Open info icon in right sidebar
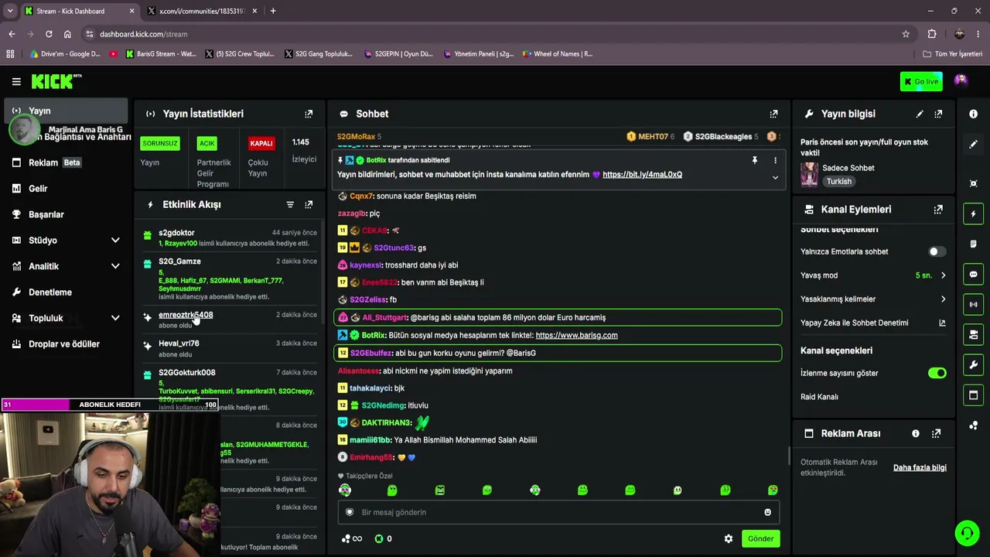Image resolution: width=990 pixels, height=557 pixels. click(x=973, y=114)
